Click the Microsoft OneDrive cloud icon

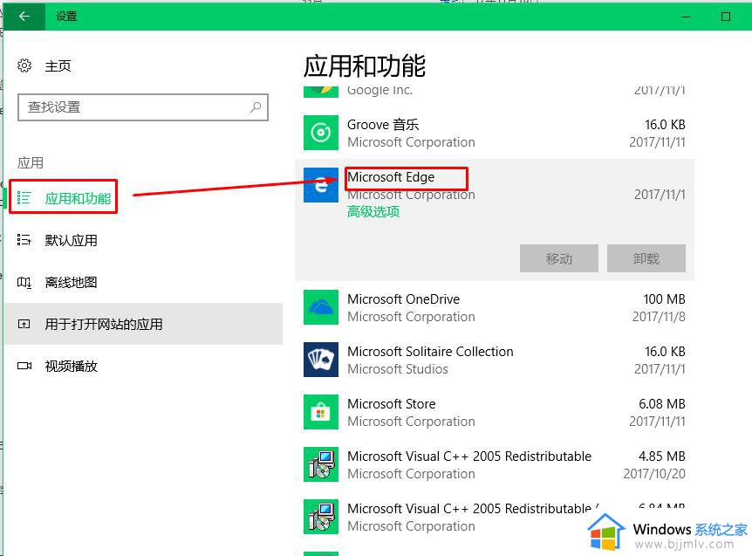point(321,307)
